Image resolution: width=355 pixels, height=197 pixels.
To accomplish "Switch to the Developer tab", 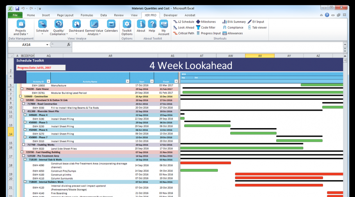I will (x=170, y=15).
